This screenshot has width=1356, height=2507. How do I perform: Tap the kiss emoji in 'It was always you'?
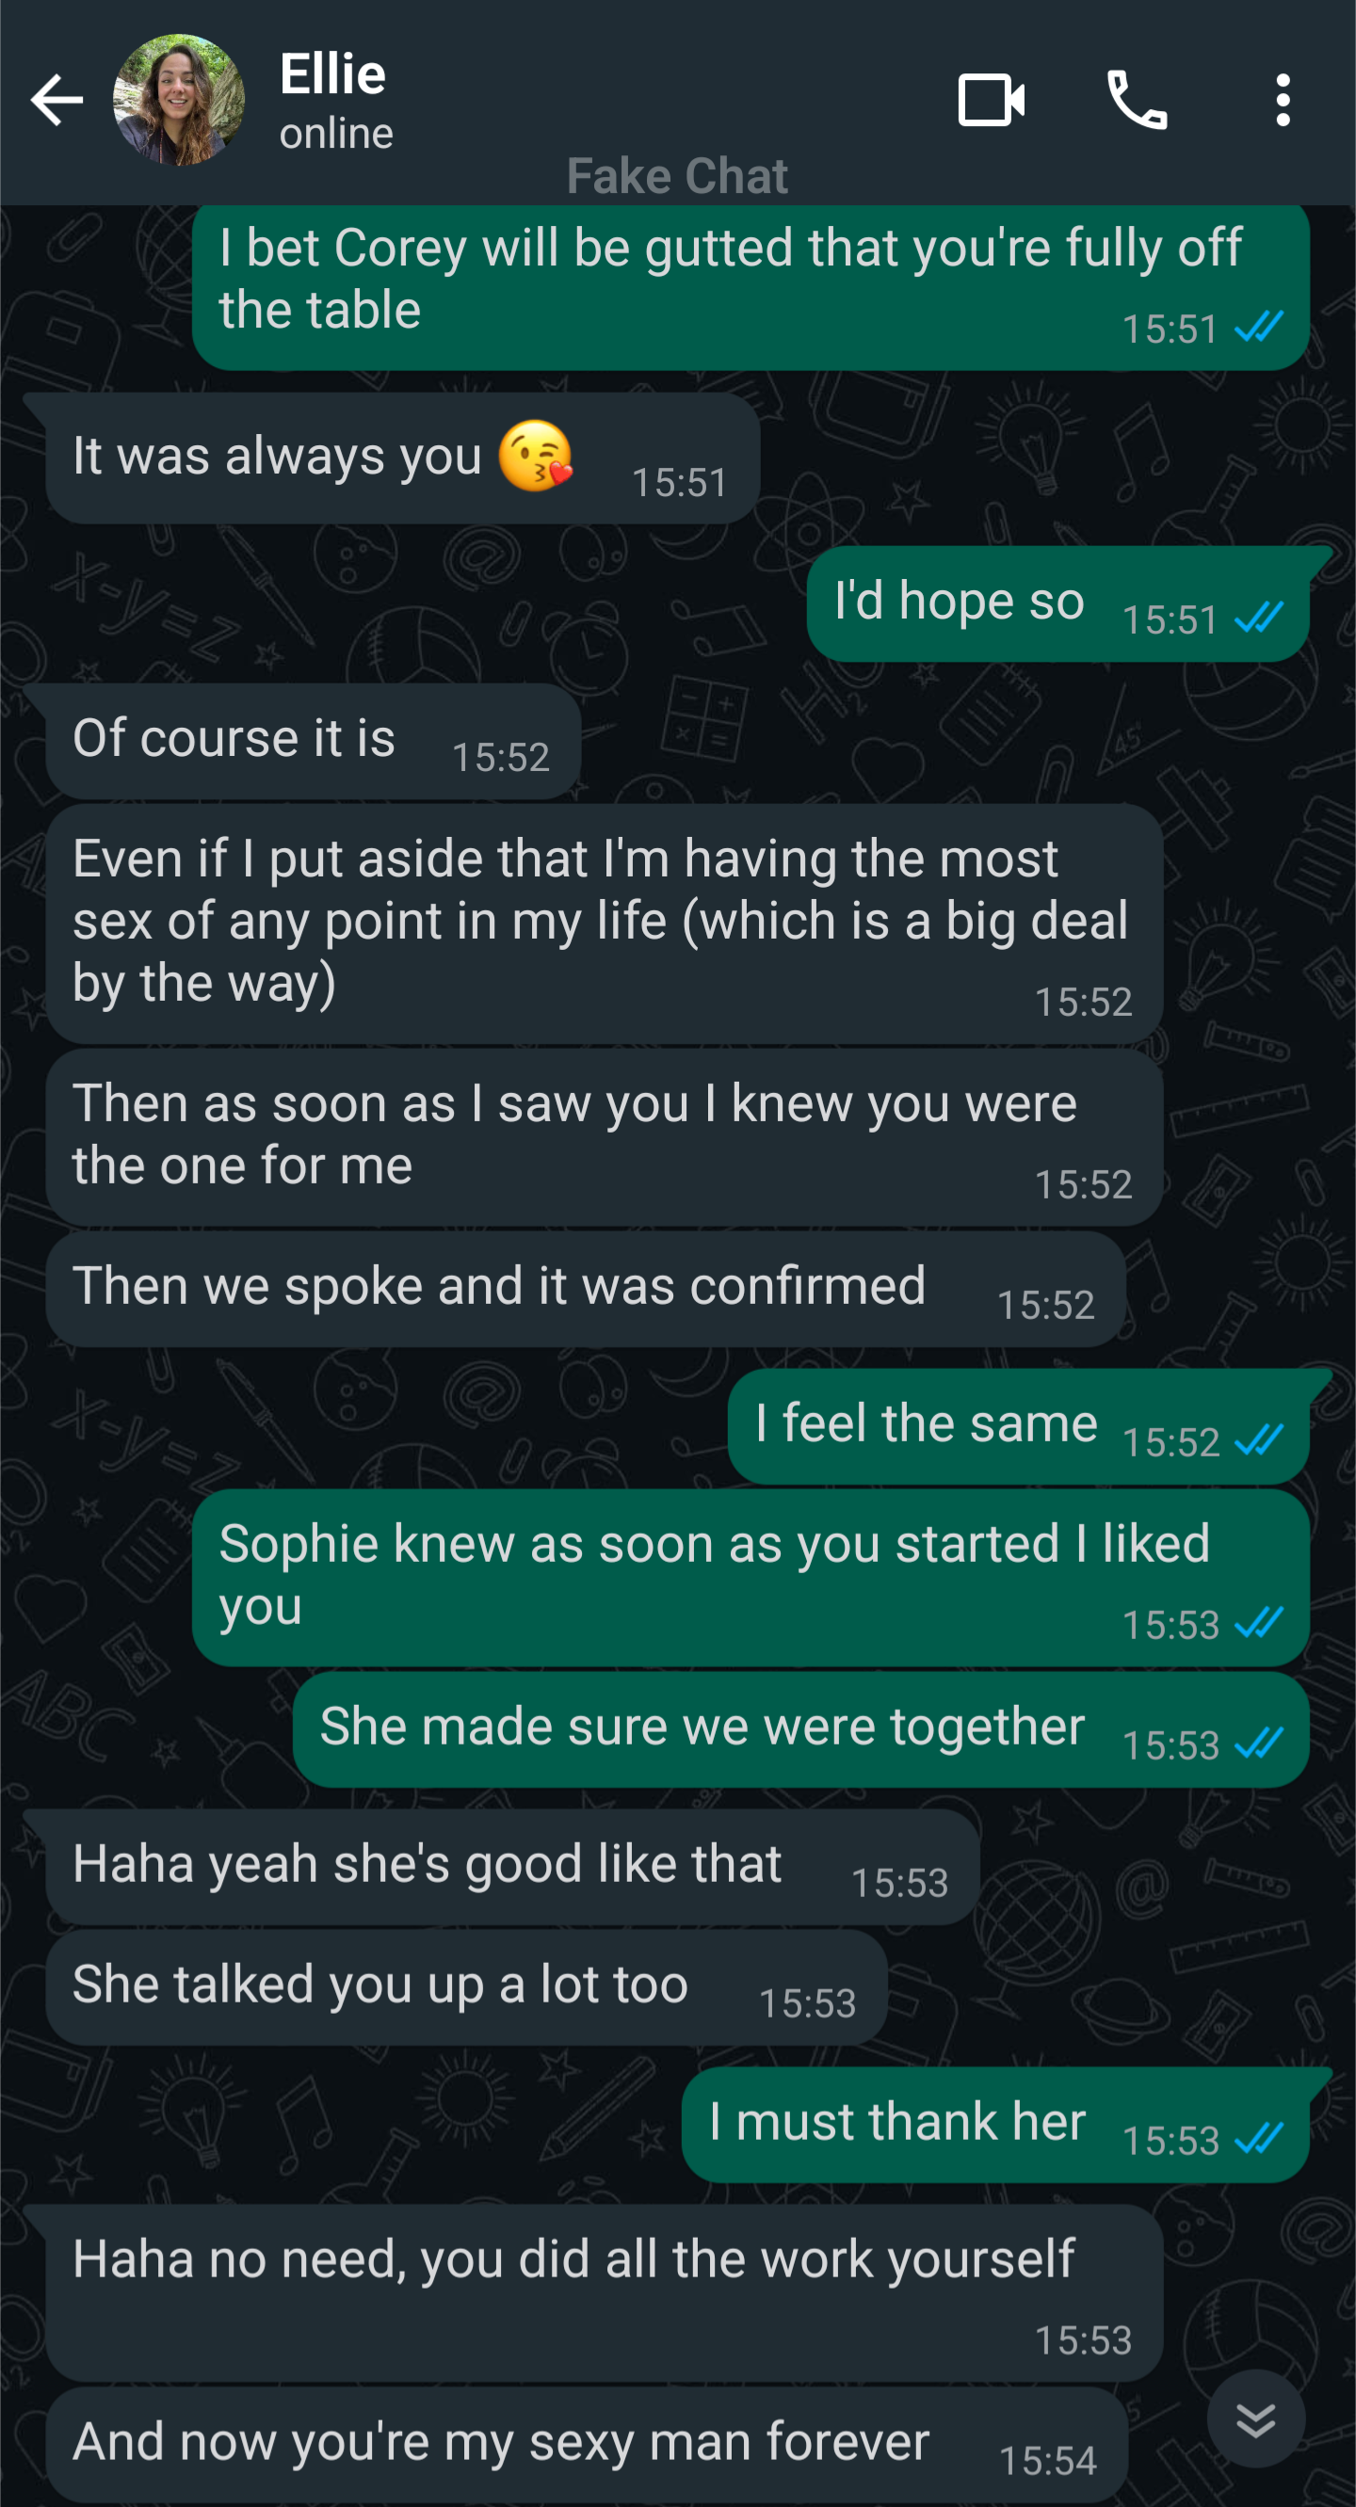[x=536, y=457]
